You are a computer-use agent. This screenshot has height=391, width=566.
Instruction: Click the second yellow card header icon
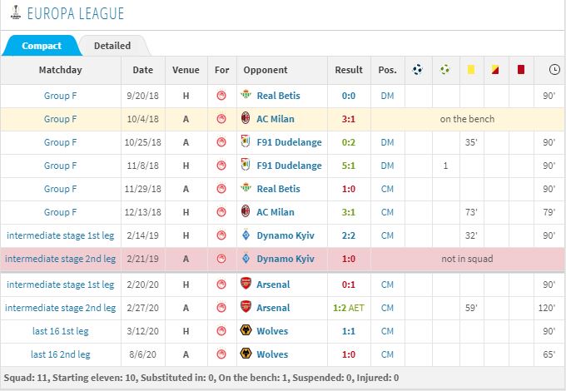click(495, 69)
